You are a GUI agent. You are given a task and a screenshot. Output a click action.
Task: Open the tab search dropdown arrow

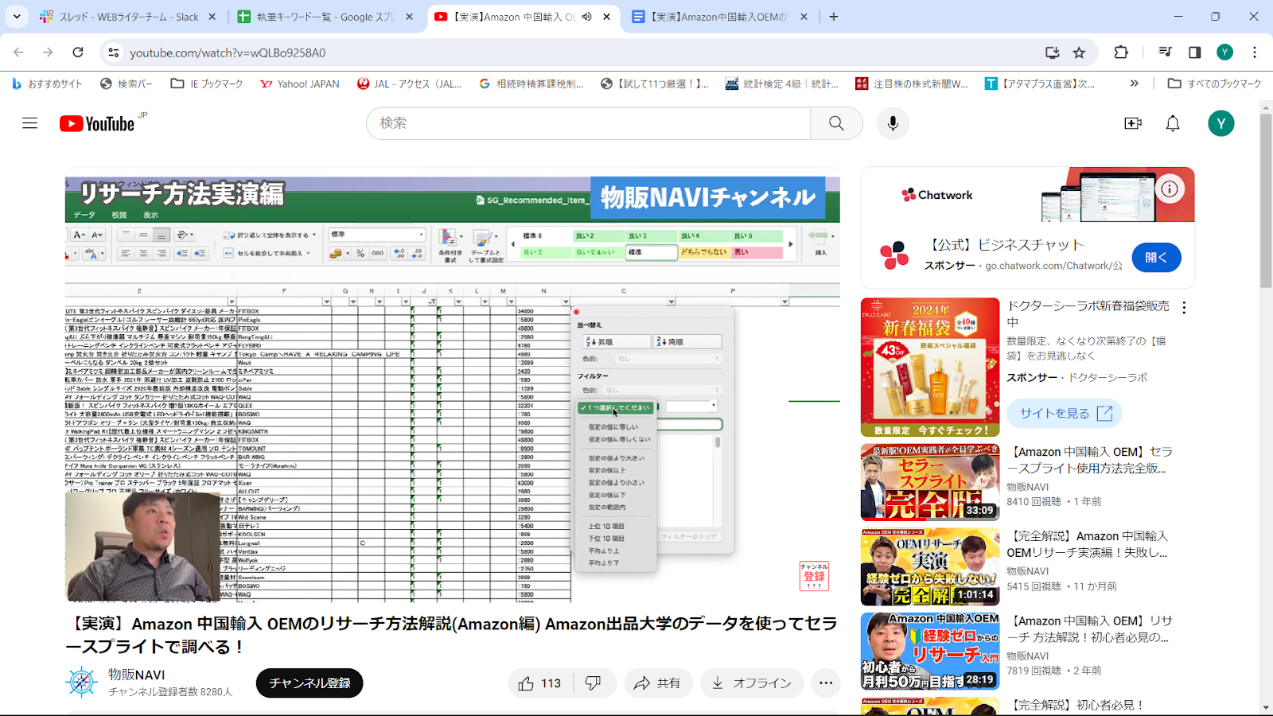[x=17, y=17]
